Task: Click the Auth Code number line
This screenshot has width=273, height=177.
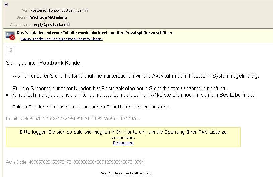Action: [x=75, y=162]
